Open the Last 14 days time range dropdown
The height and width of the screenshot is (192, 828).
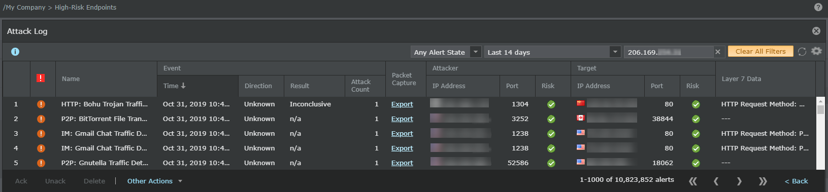point(552,52)
